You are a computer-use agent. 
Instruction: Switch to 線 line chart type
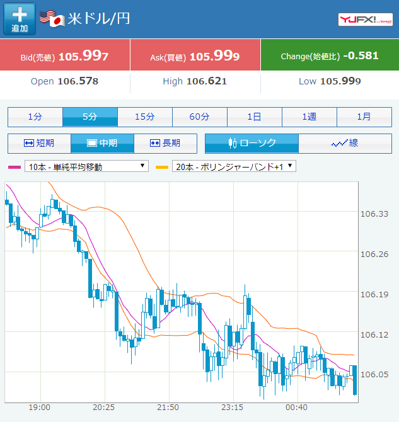[x=344, y=143]
